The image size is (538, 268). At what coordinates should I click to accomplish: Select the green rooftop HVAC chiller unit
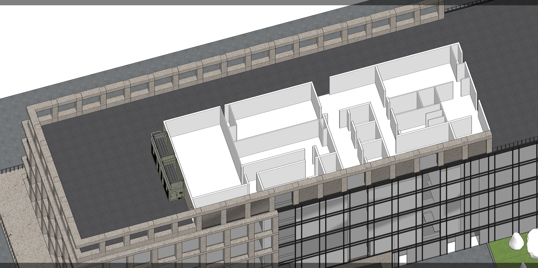click(168, 166)
